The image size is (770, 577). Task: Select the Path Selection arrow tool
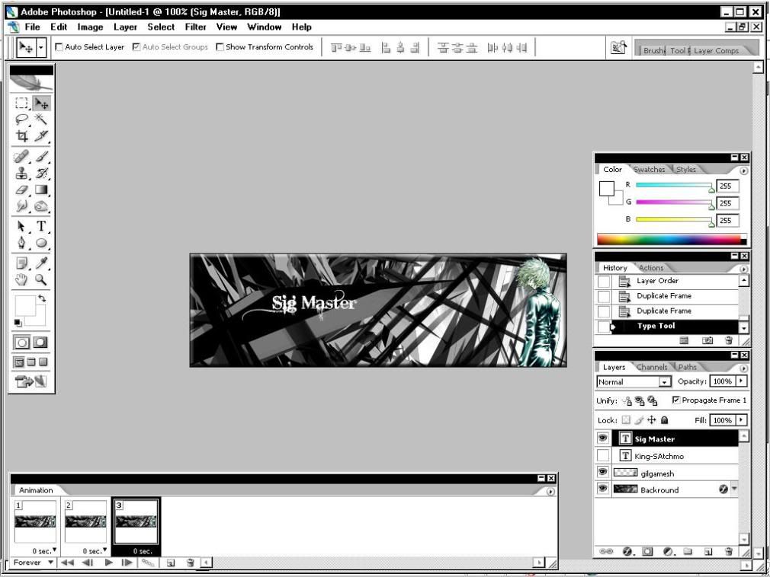point(21,226)
